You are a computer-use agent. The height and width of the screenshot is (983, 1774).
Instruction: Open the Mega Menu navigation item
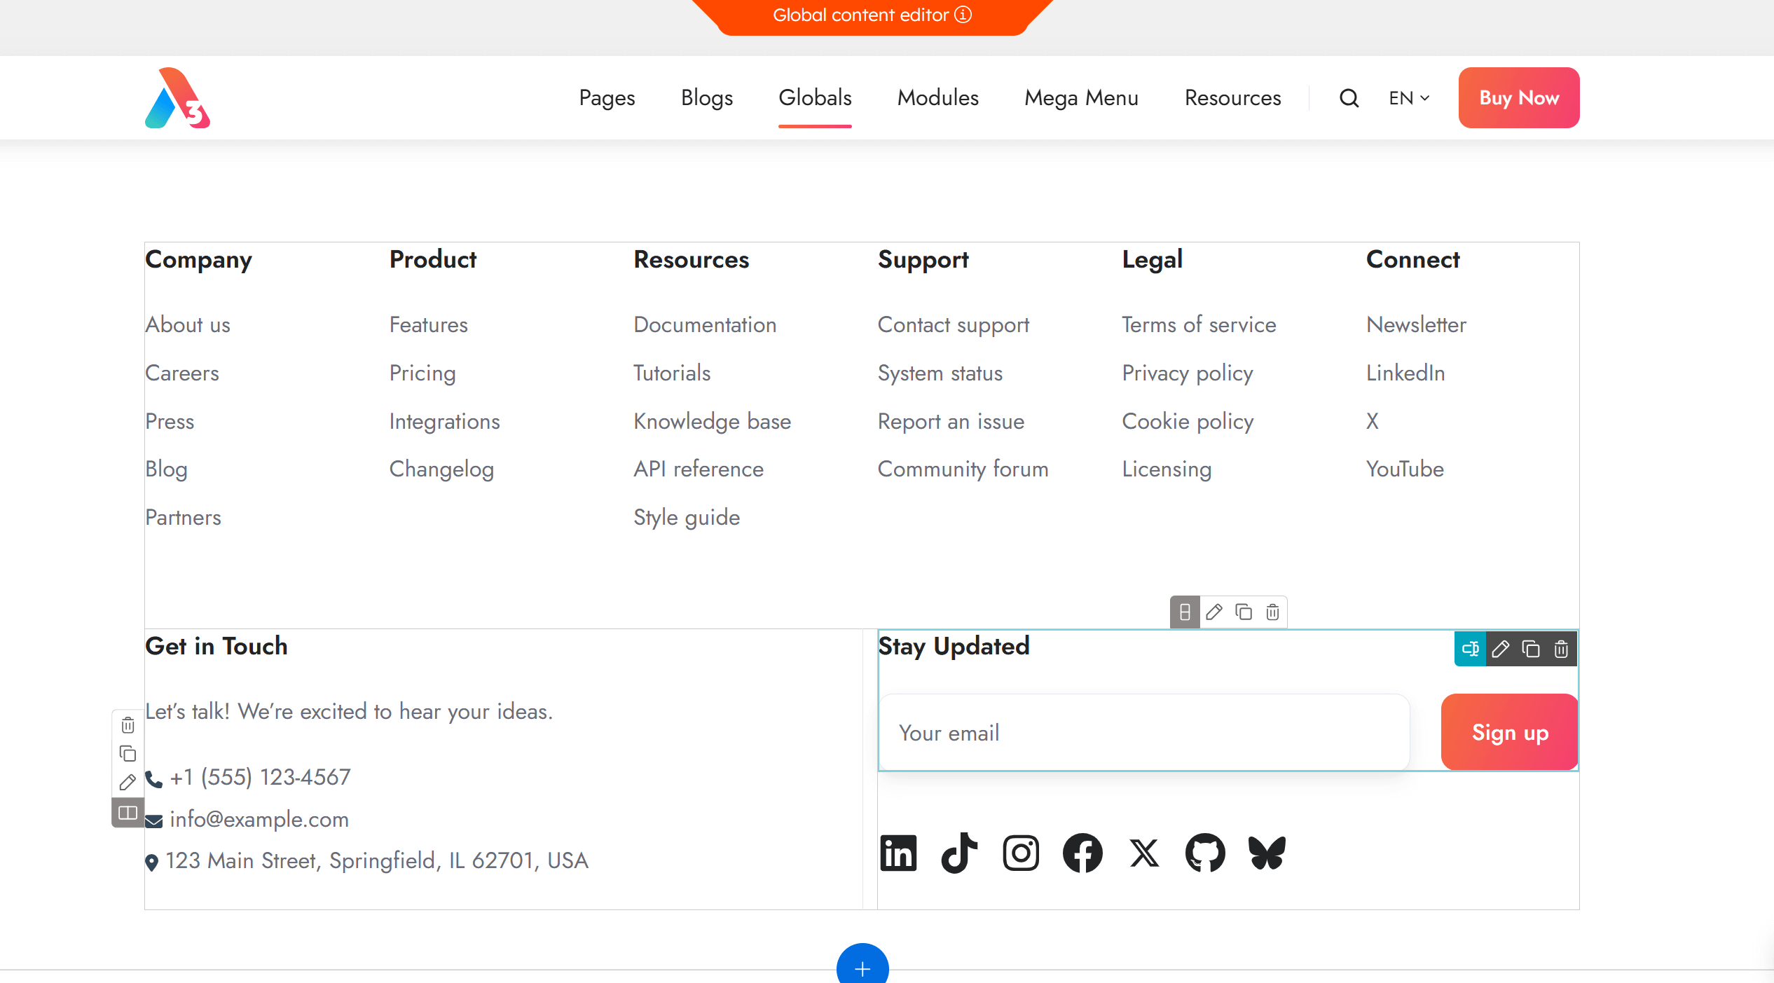[1081, 98]
